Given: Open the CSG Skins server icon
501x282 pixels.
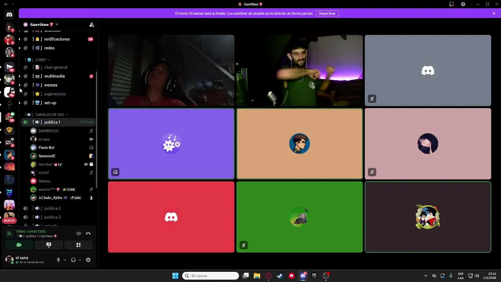Looking at the screenshot, I should pos(9,142).
